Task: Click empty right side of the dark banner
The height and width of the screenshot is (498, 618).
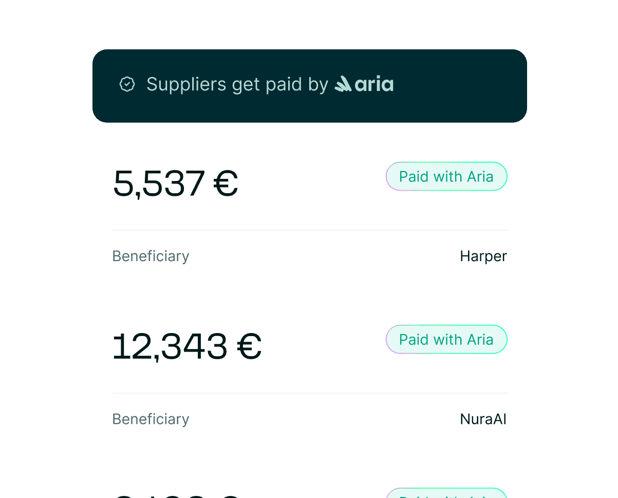Action: pos(462,86)
